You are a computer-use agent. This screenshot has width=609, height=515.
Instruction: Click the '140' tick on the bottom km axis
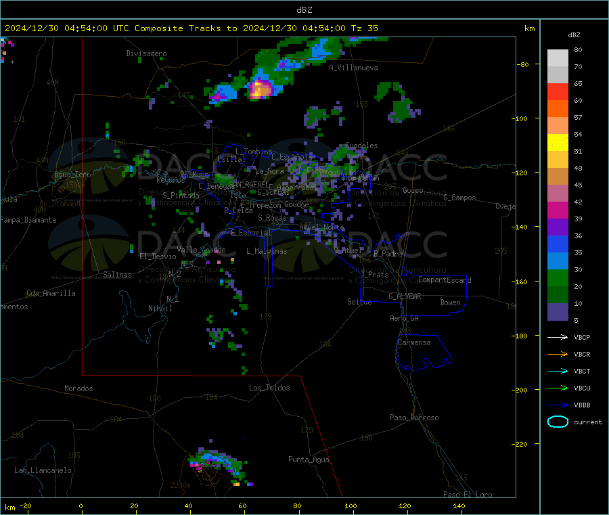point(459,506)
